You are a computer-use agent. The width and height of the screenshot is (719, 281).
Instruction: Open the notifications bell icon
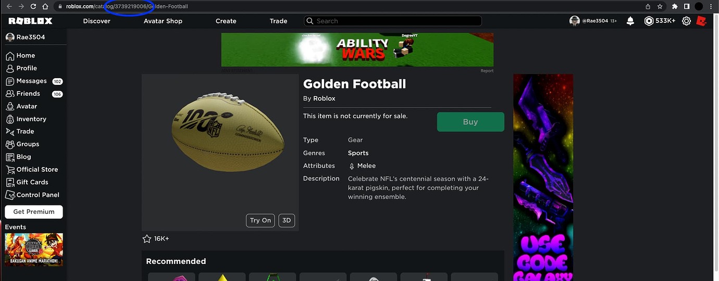(630, 21)
